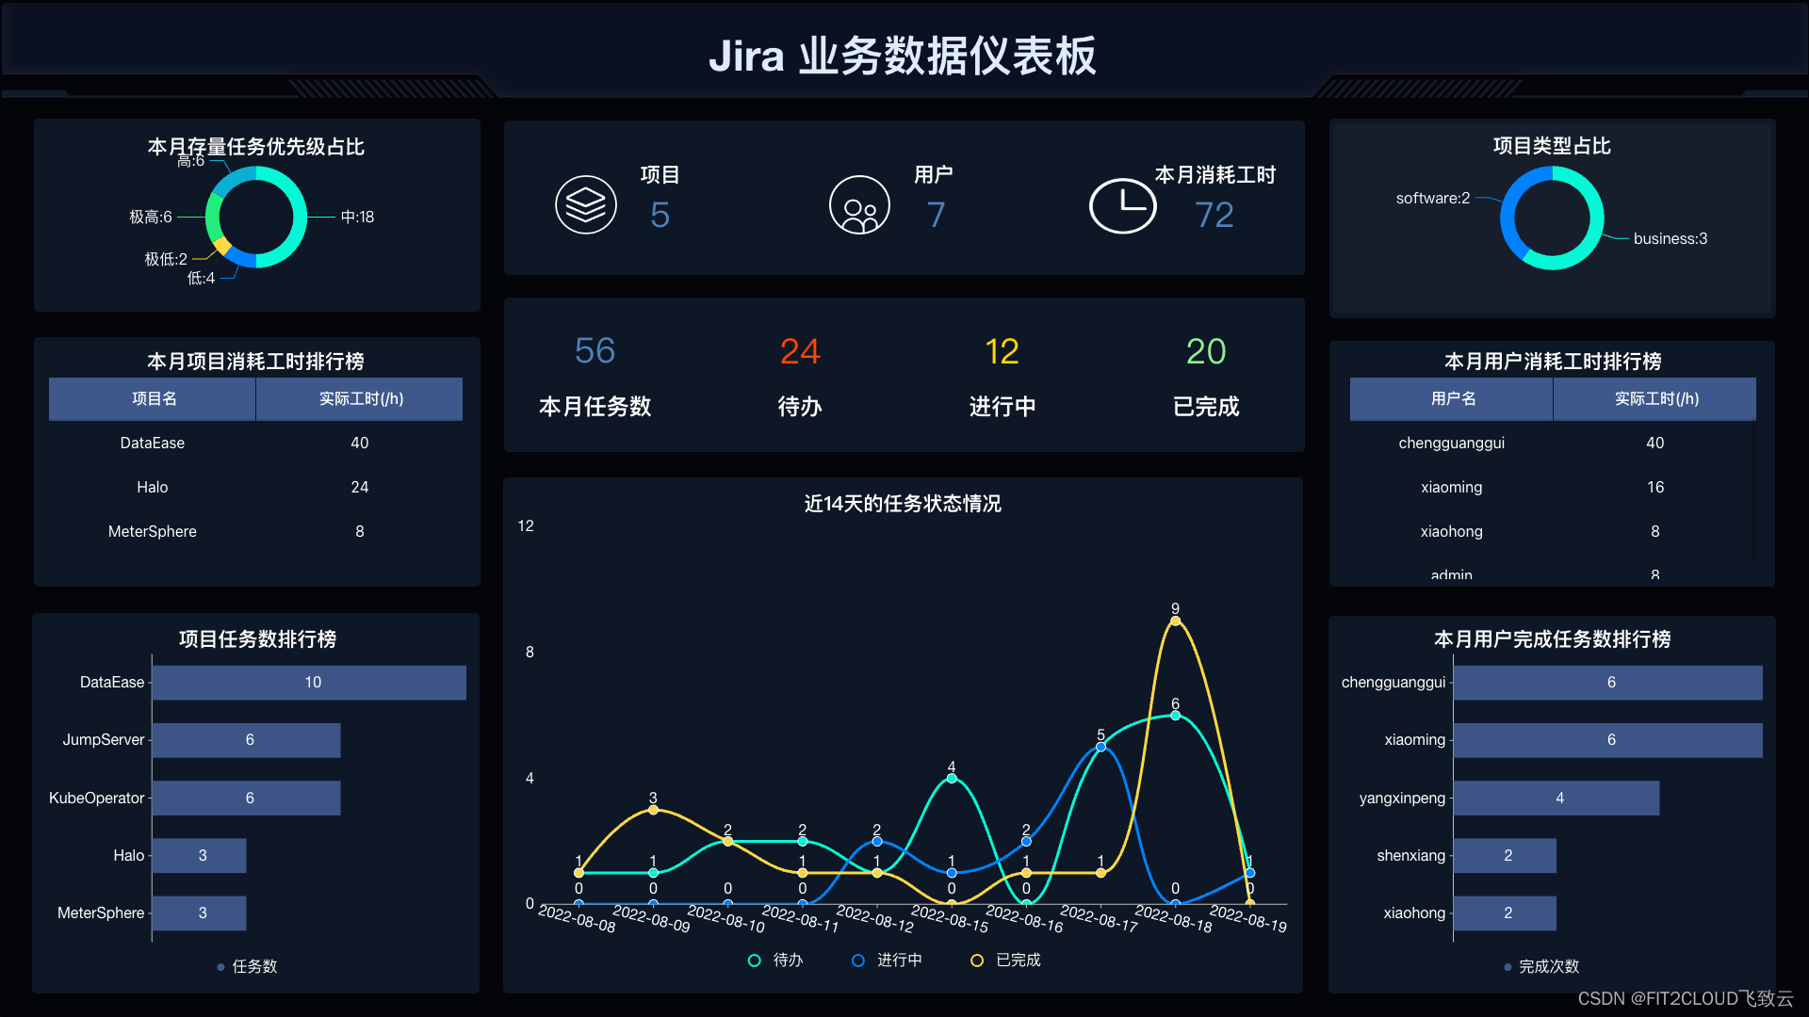The width and height of the screenshot is (1809, 1017).
Task: Toggle the 已完成 series in the legend
Action: [976, 960]
